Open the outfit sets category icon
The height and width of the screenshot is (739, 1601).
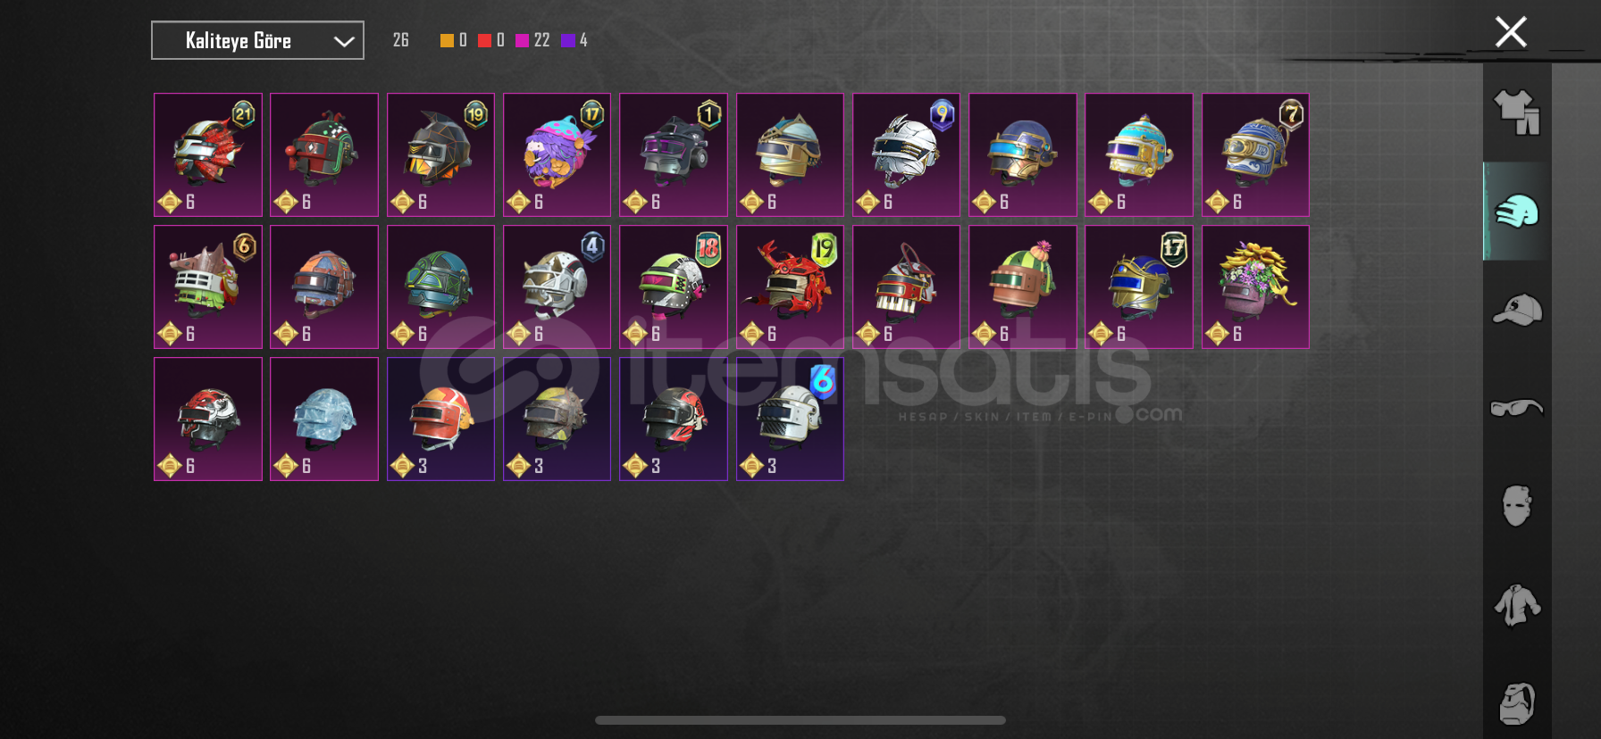[1517, 112]
